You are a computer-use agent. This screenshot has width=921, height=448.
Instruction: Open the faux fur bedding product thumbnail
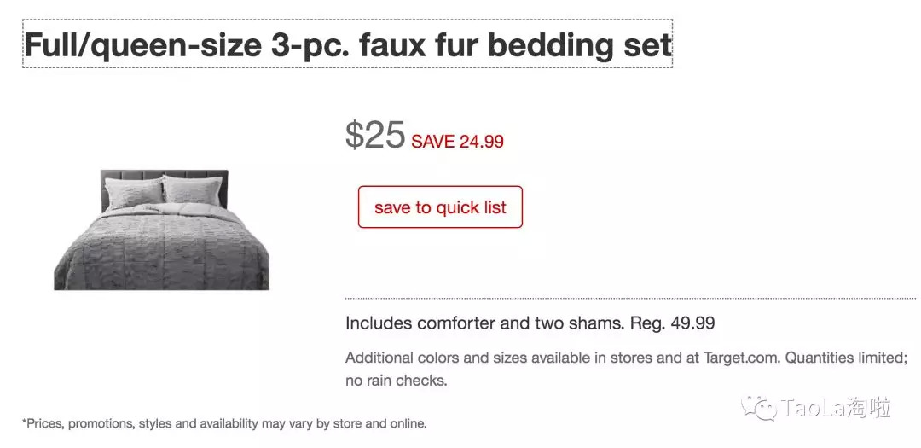tap(161, 230)
